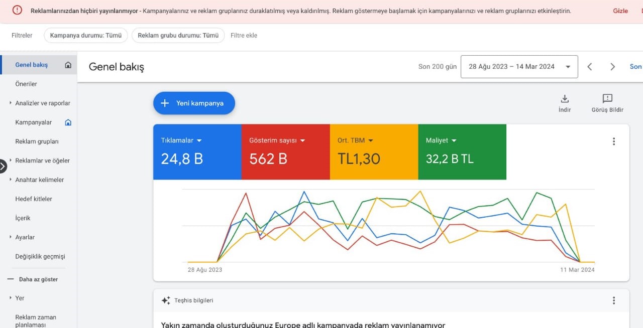This screenshot has width=643, height=328.
Task: Collapse the menu with Daha az göster
Action: (33, 279)
